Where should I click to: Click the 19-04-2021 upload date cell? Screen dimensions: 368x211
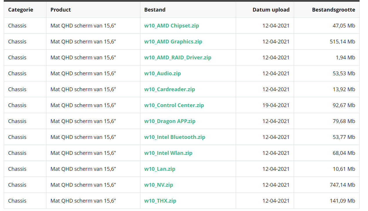click(x=276, y=105)
